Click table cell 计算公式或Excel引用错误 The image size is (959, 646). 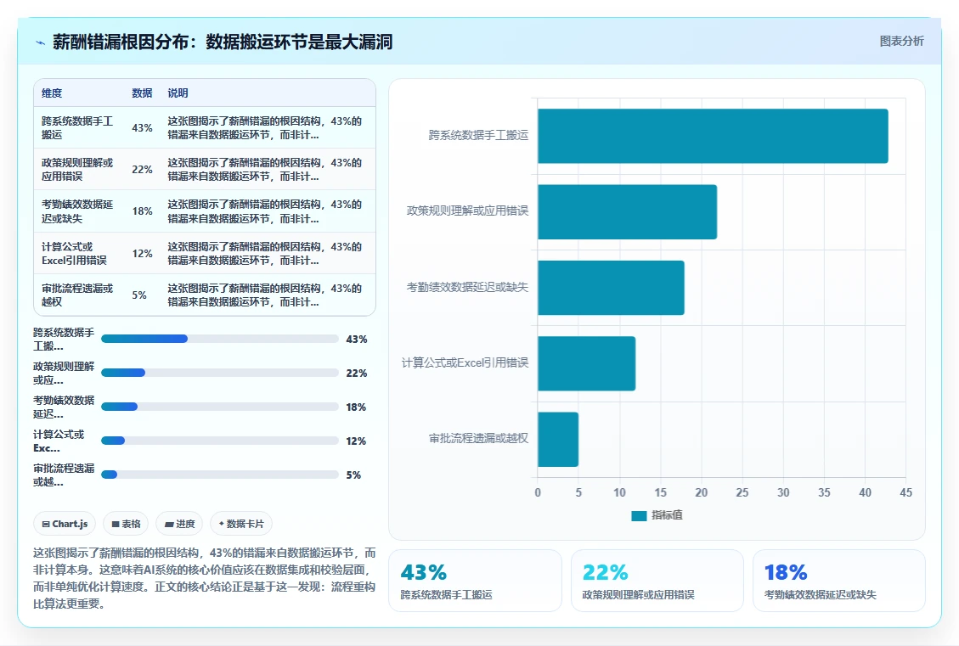point(74,253)
